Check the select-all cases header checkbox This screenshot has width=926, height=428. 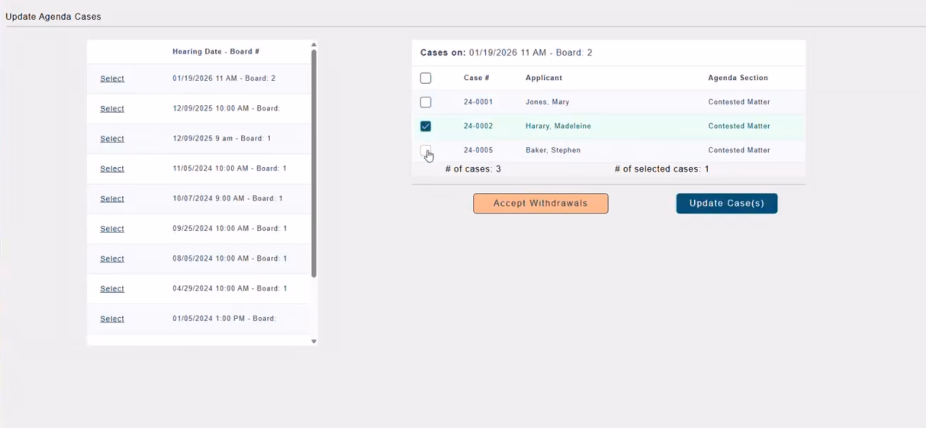pos(425,78)
